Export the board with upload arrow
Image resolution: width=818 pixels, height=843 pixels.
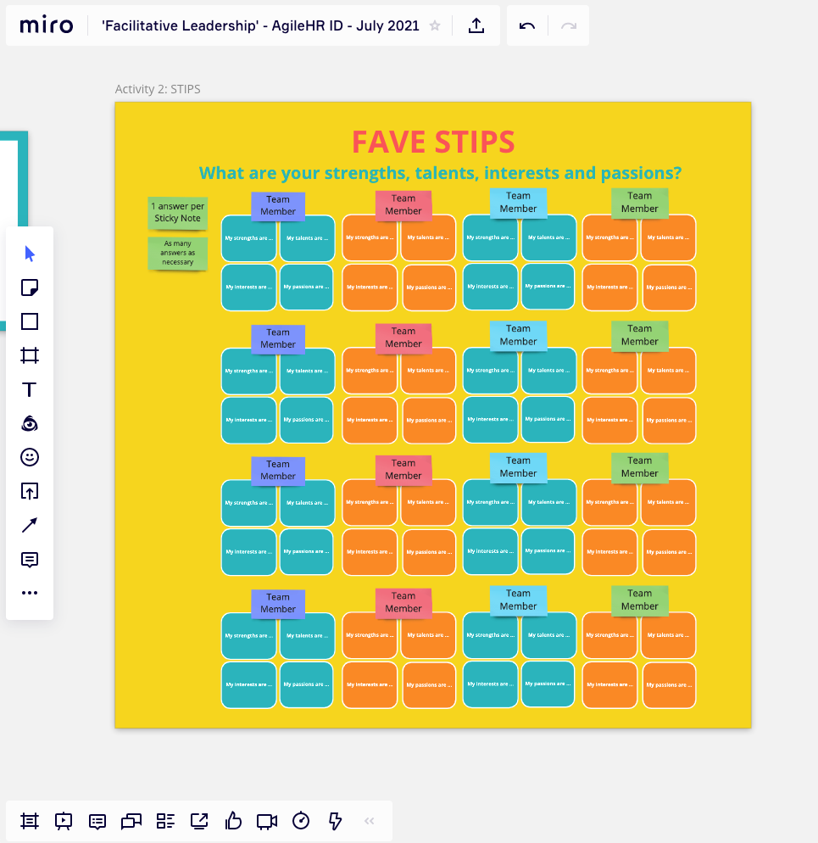pyautogui.click(x=476, y=25)
